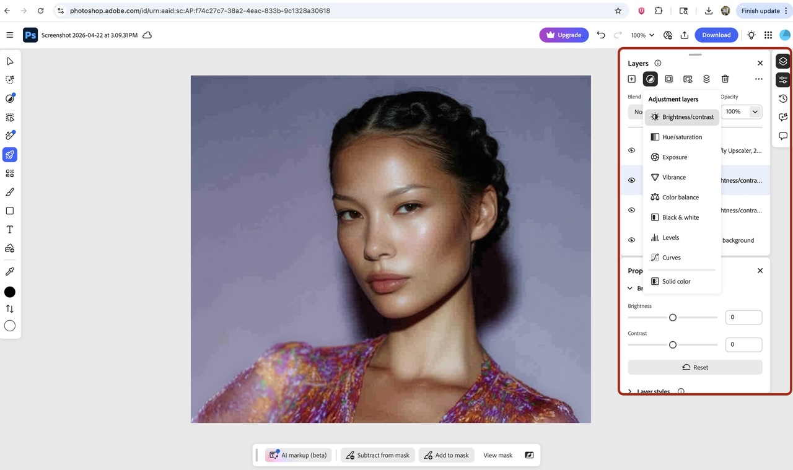The image size is (793, 470).
Task: Open the history panel icon
Action: [783, 98]
